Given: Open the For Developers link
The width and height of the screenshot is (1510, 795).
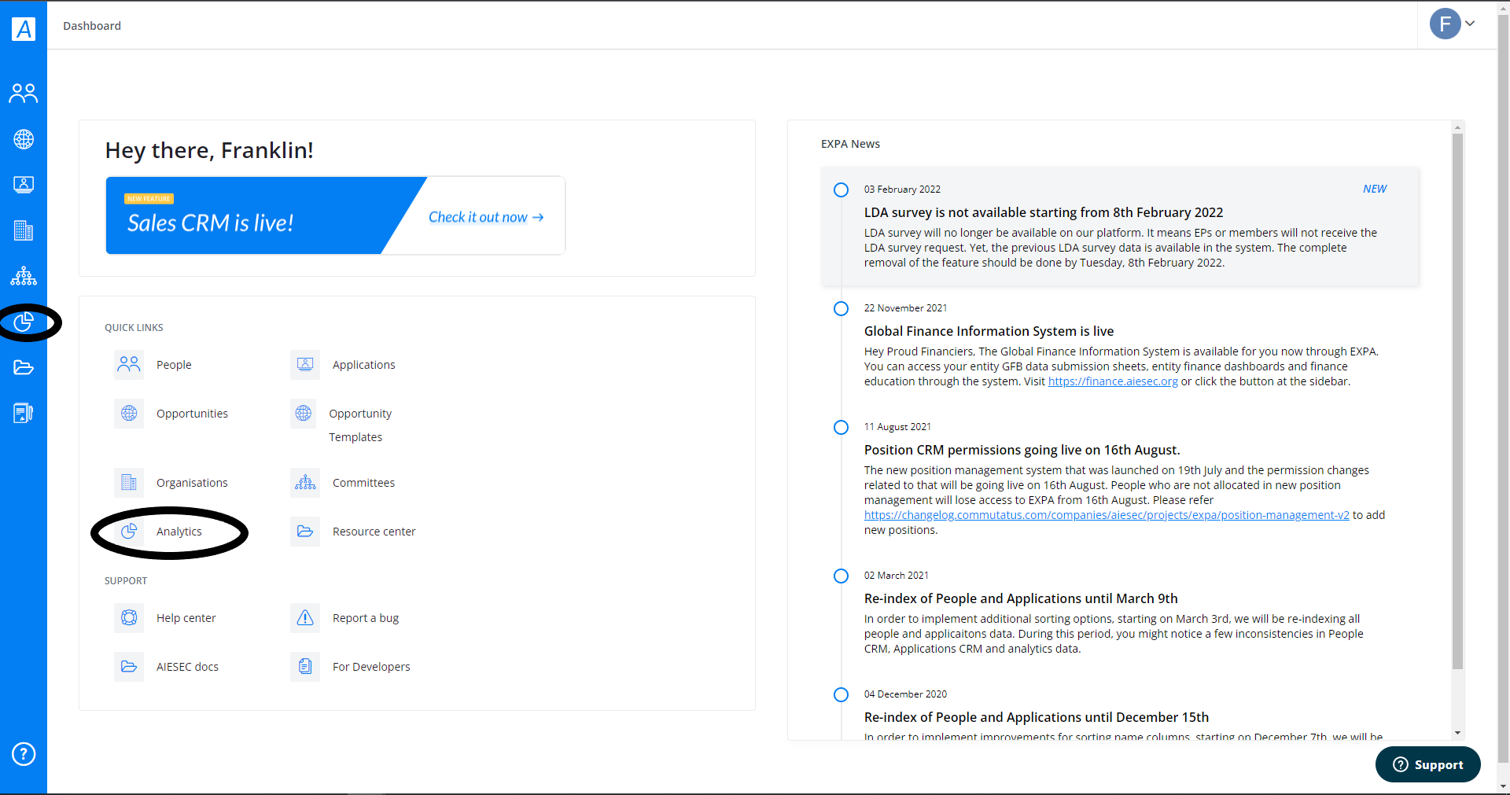Looking at the screenshot, I should click(371, 667).
